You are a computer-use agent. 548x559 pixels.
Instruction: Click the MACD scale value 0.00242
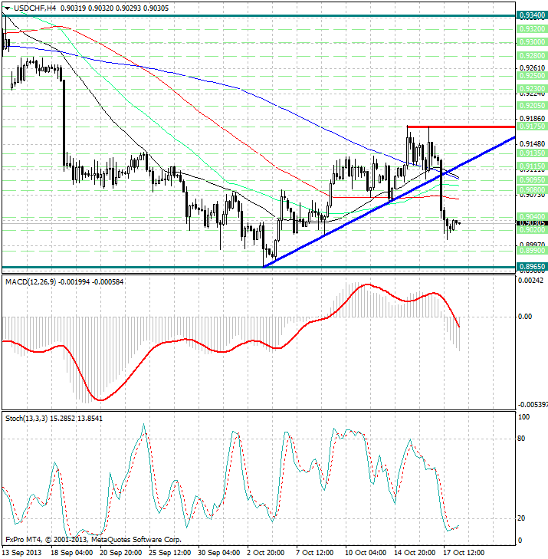tap(531, 281)
